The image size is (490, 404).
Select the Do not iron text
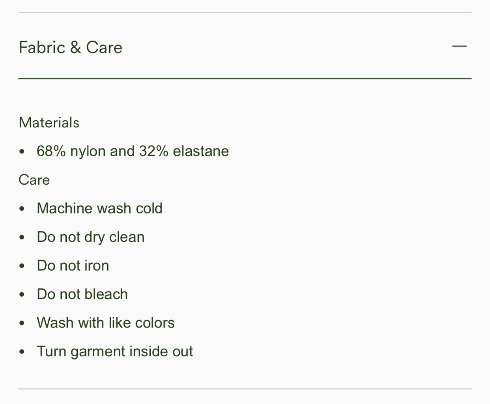(x=73, y=266)
